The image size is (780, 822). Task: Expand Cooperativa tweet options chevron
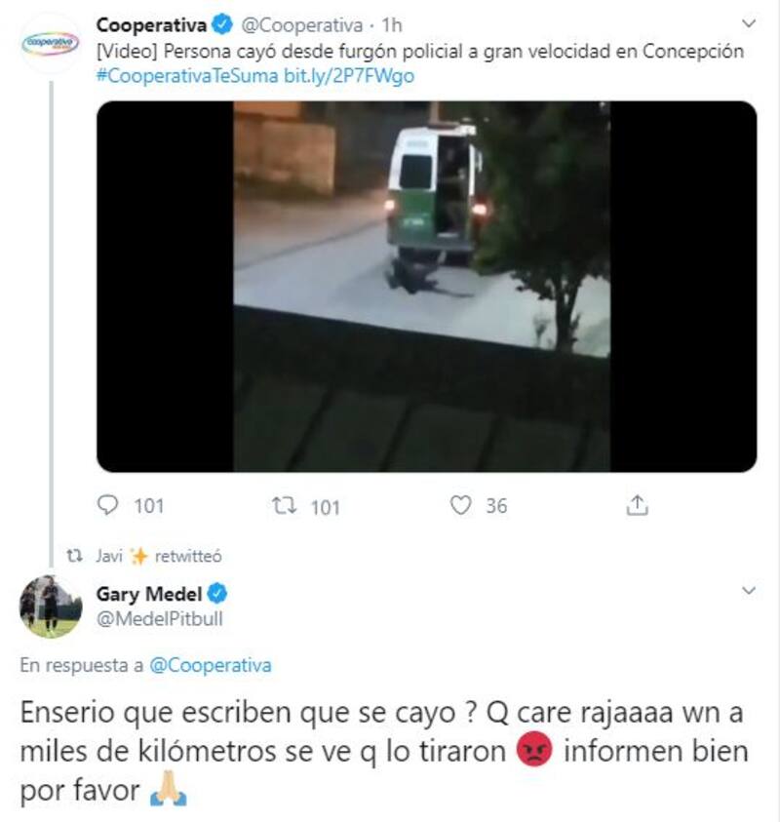point(749,23)
